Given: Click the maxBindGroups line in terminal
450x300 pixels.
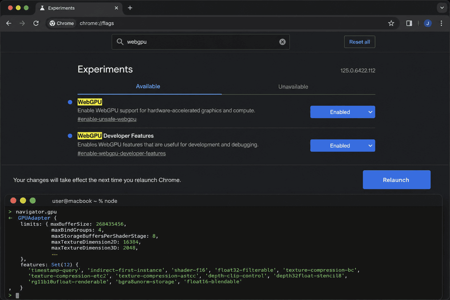Looking at the screenshot, I should coord(78,230).
